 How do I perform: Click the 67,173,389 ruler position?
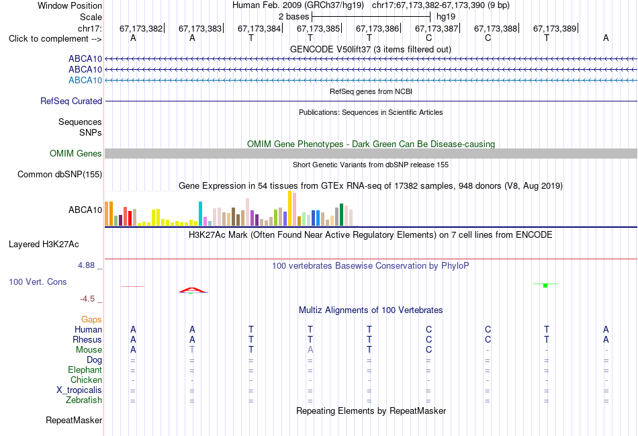[555, 28]
